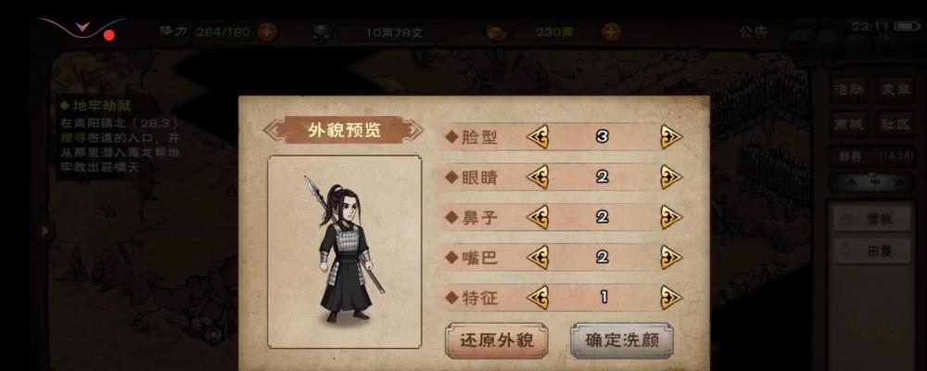Open the 商城 shop
This screenshot has height=371, width=927.
849,124
